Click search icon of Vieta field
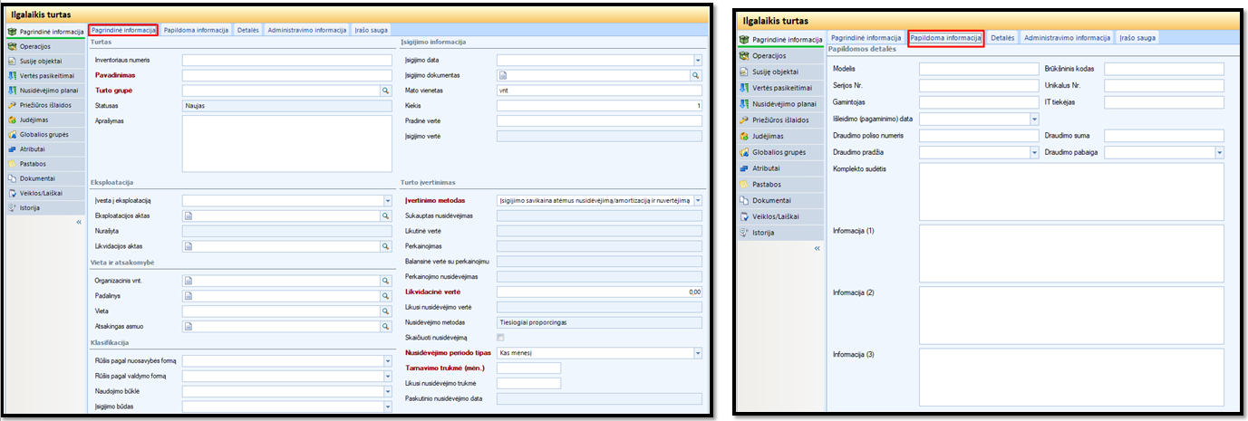 click(x=385, y=311)
